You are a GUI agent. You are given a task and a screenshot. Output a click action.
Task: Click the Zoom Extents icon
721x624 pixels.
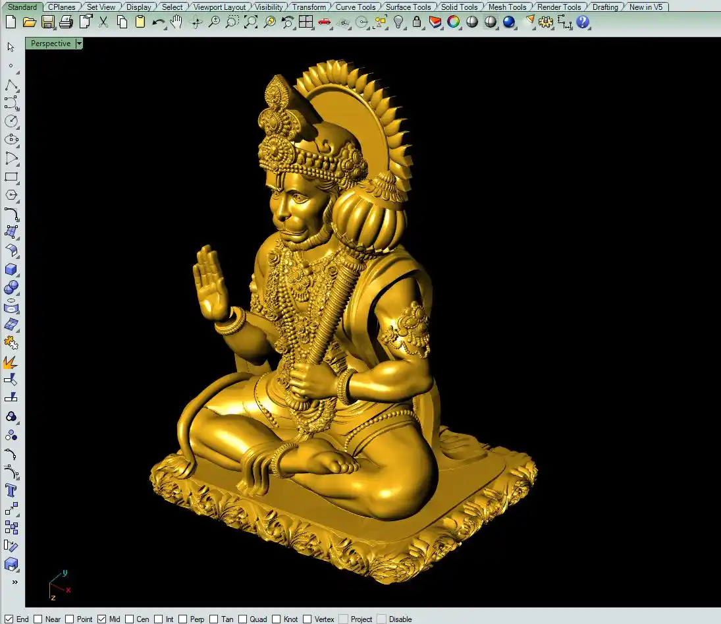click(x=251, y=22)
